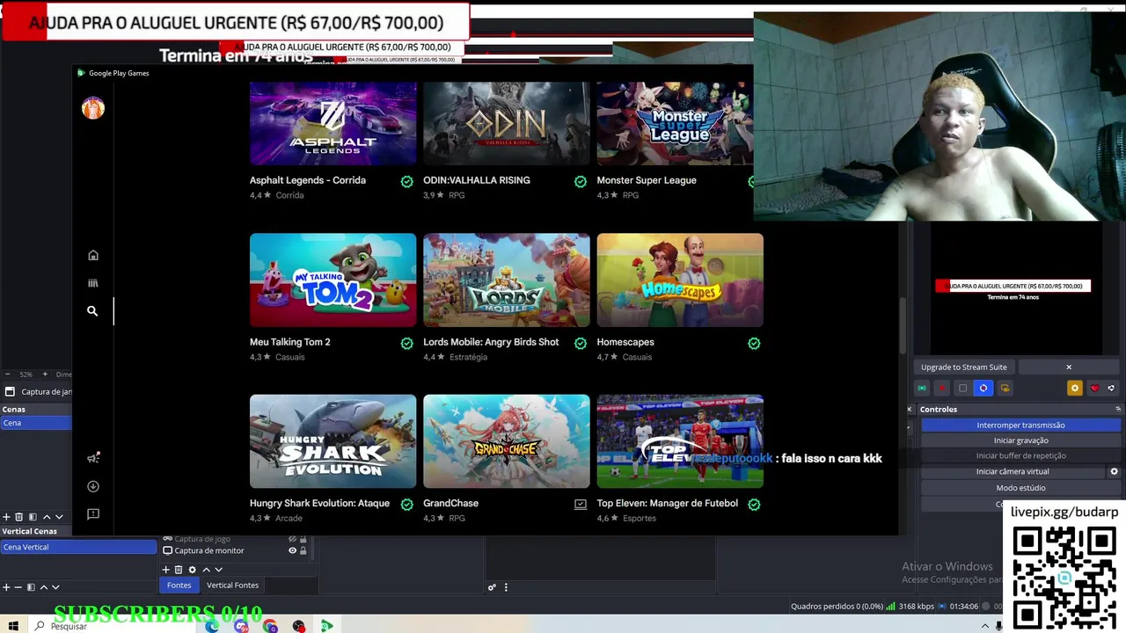The image size is (1126, 633).
Task: Delete selected source with Fontes trash icon
Action: (x=178, y=570)
